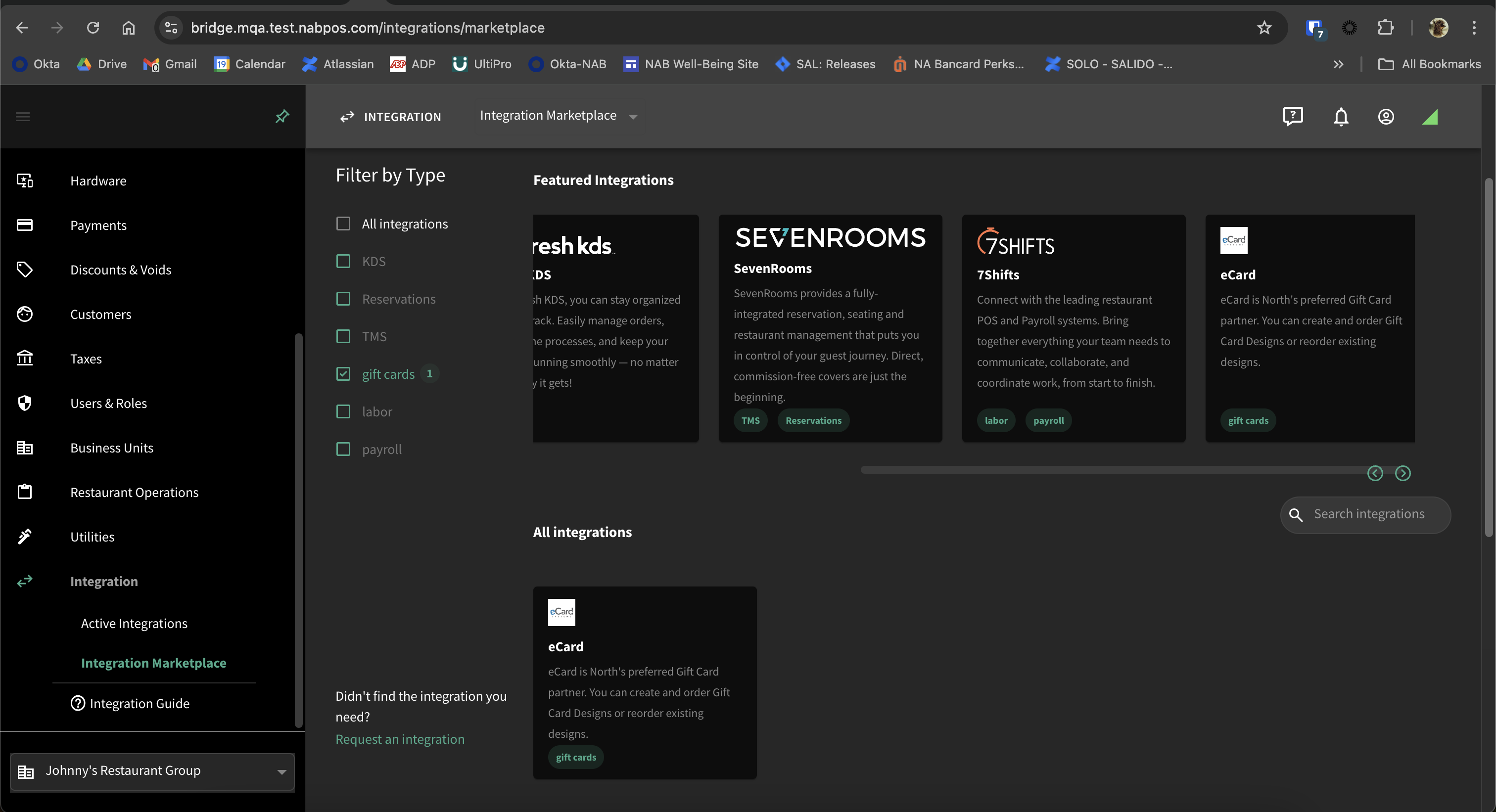Click the pin sidebar icon
This screenshot has height=812, width=1496.
point(281,117)
